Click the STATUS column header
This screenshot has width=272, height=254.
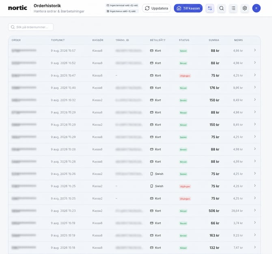point(184,40)
